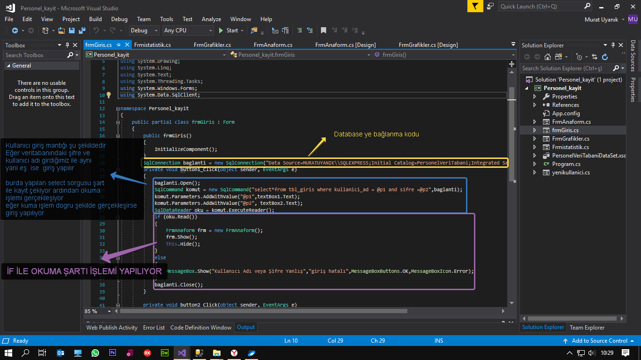Click the search magnifier in Solution Explorer
The width and height of the screenshot is (641, 360).
click(616, 68)
